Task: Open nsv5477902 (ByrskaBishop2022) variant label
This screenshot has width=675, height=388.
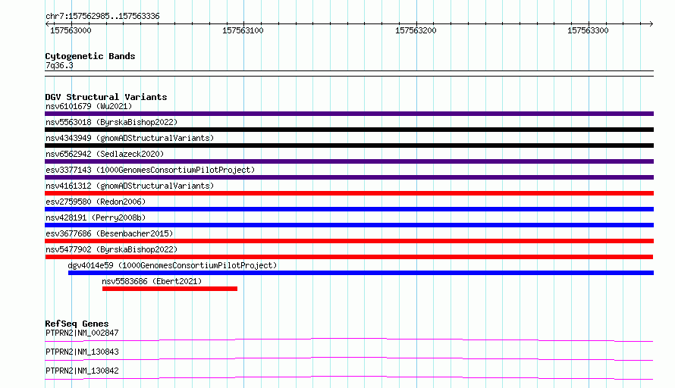Action: pyautogui.click(x=111, y=249)
